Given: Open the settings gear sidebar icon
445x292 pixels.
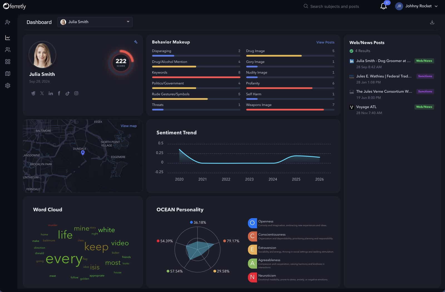Looking at the screenshot, I should [x=8, y=85].
